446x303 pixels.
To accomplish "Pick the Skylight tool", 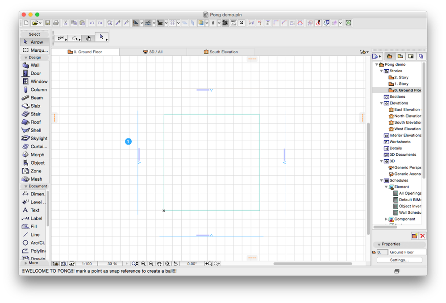I will pyautogui.click(x=34, y=138).
